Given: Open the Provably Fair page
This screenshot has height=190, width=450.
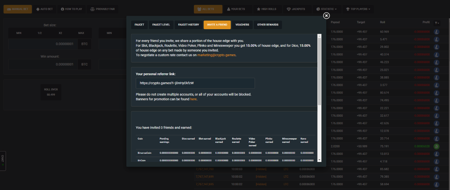Looking at the screenshot, I should (x=102, y=9).
